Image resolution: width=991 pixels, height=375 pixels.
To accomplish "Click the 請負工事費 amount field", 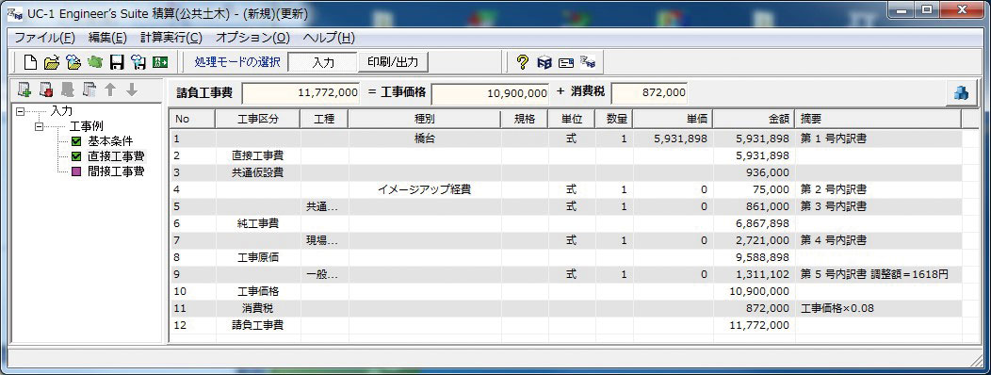I will click(x=301, y=93).
